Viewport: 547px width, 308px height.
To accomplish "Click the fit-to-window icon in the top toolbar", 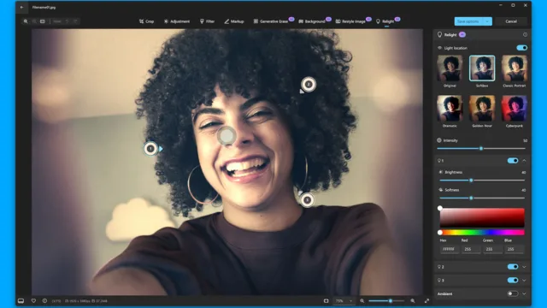I will click(x=43, y=21).
